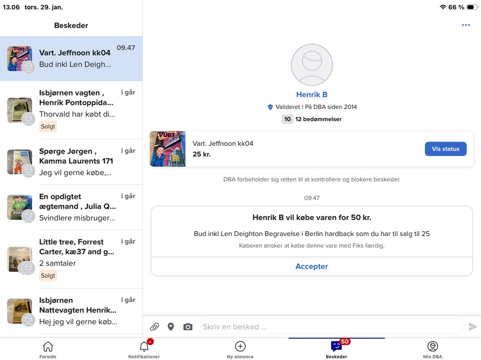Tap Henrik B's large avatar icon
This screenshot has width=481, height=360.
tap(312, 64)
